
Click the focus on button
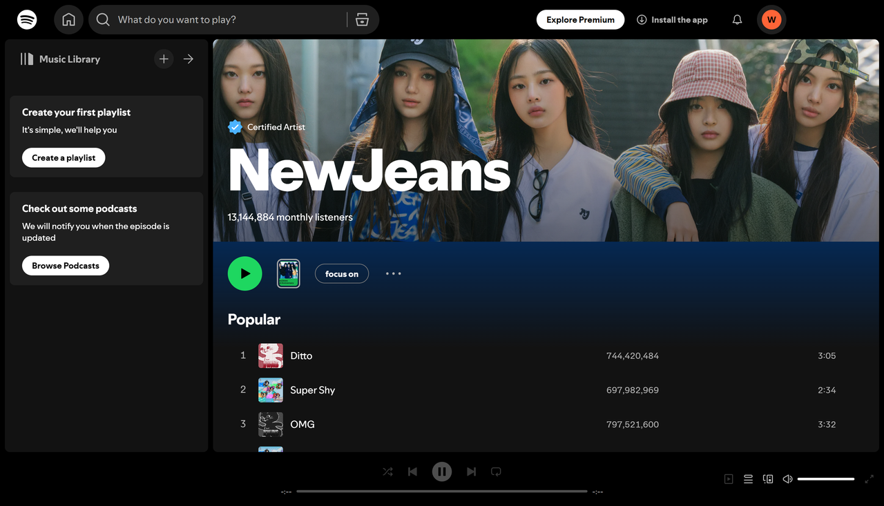click(x=342, y=274)
